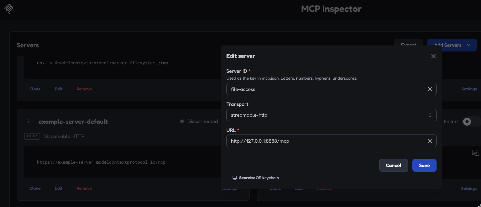Click the Disconnected status label
The width and height of the screenshot is (481, 207).
pyautogui.click(x=202, y=121)
